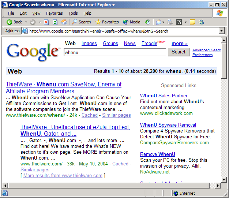Click the vertical scrollbar thumb

pos(224,61)
